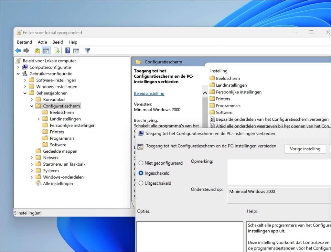This screenshot has height=252, width=331.
Task: Select the Ingeschakeld radio button
Action: [141, 173]
